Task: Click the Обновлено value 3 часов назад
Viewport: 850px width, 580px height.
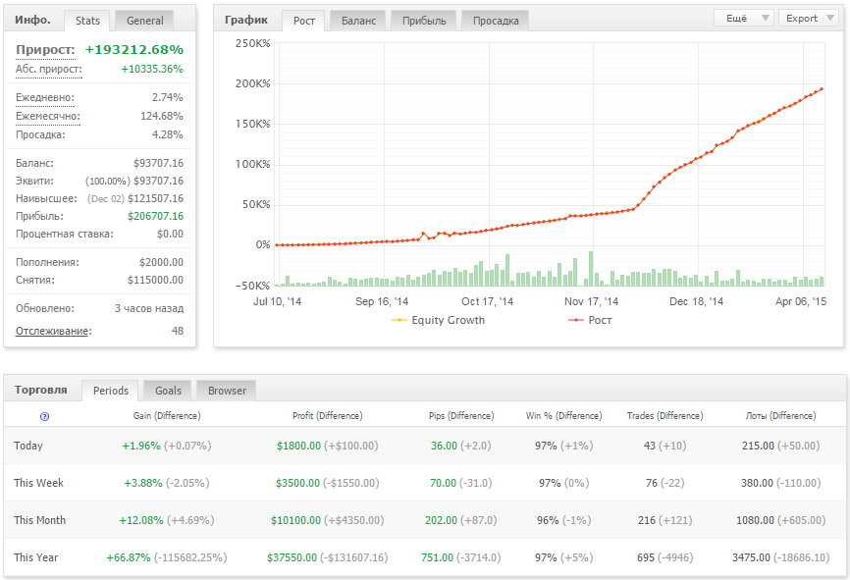Action: [x=149, y=308]
